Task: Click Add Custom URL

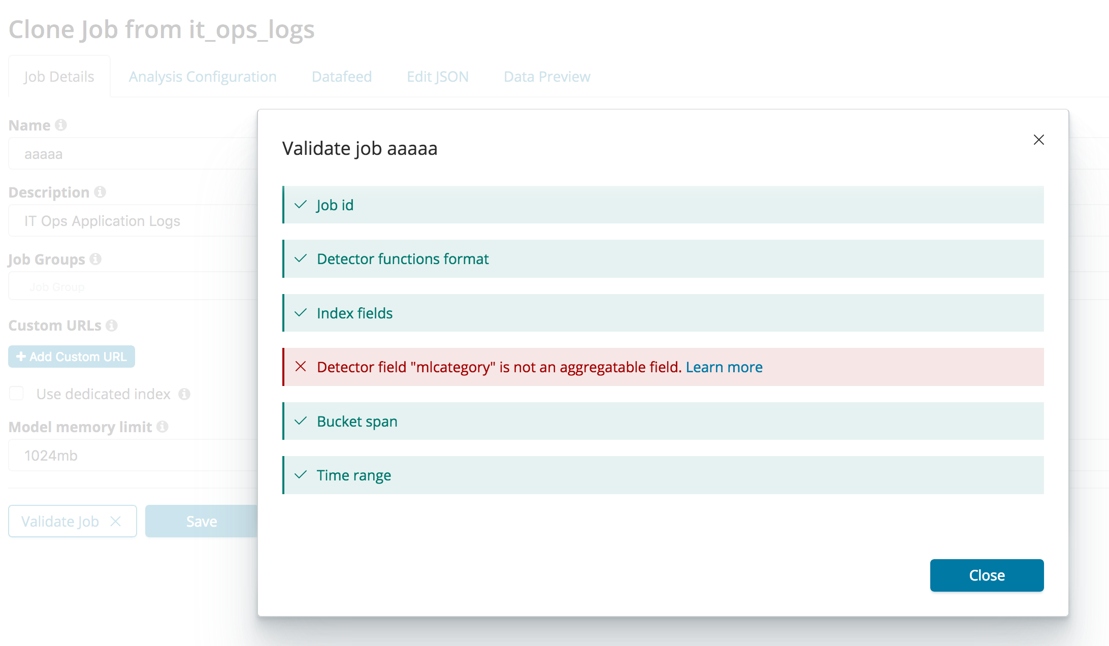Action: (x=71, y=357)
